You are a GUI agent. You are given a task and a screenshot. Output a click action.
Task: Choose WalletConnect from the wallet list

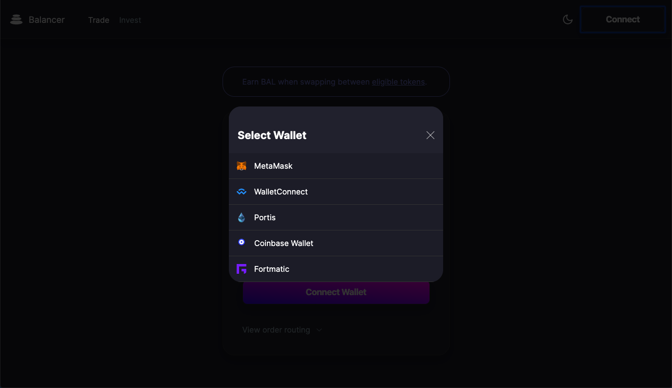[336, 192]
